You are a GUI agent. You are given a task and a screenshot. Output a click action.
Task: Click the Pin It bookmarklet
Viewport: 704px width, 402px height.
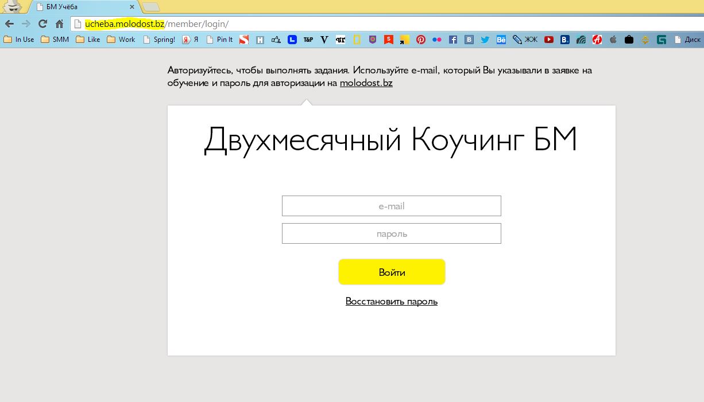[219, 40]
